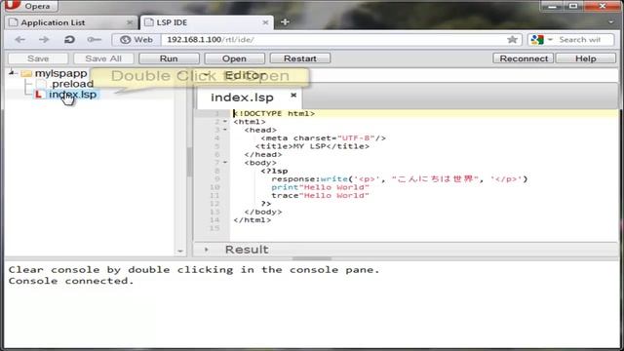This screenshot has height=351, width=624.
Task: Click the red L icon of index.lsp
Action: pyautogui.click(x=38, y=95)
